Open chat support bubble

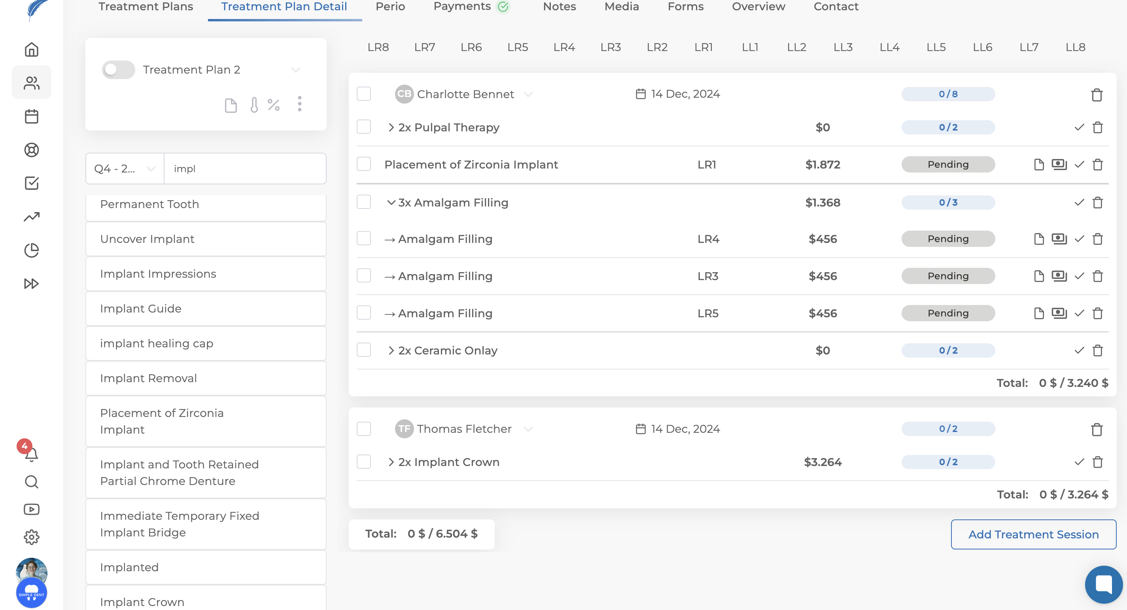point(1103,584)
